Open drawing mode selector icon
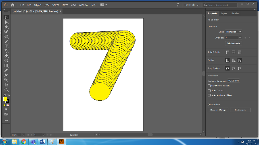The width and height of the screenshot is (259, 145). [x=6, y=109]
